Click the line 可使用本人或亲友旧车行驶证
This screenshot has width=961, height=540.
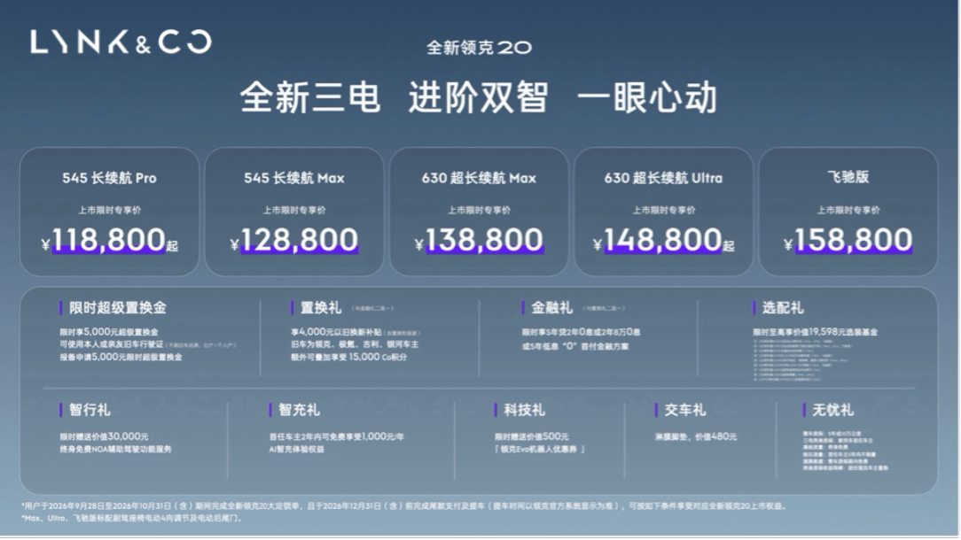pyautogui.click(x=112, y=344)
